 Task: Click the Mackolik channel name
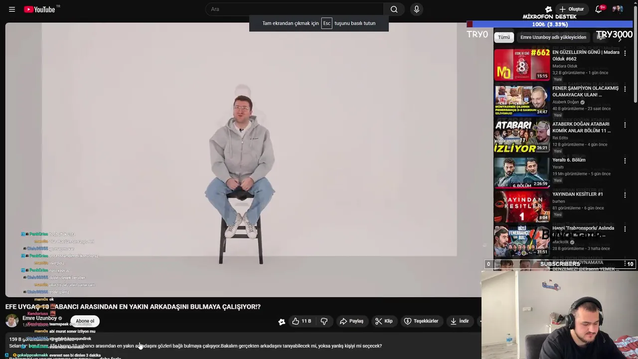(x=560, y=242)
